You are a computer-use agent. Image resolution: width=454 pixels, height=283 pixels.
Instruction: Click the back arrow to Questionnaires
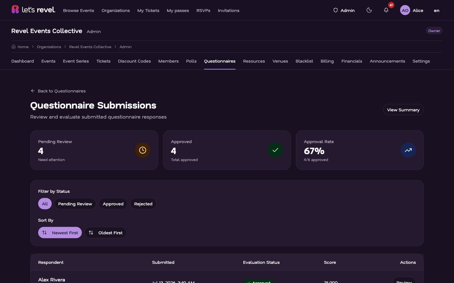32,91
